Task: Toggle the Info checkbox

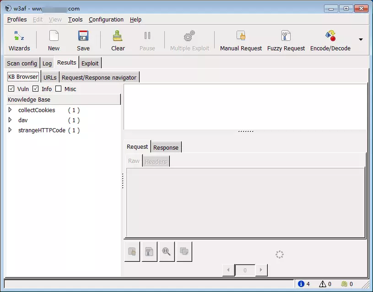Action: click(35, 89)
